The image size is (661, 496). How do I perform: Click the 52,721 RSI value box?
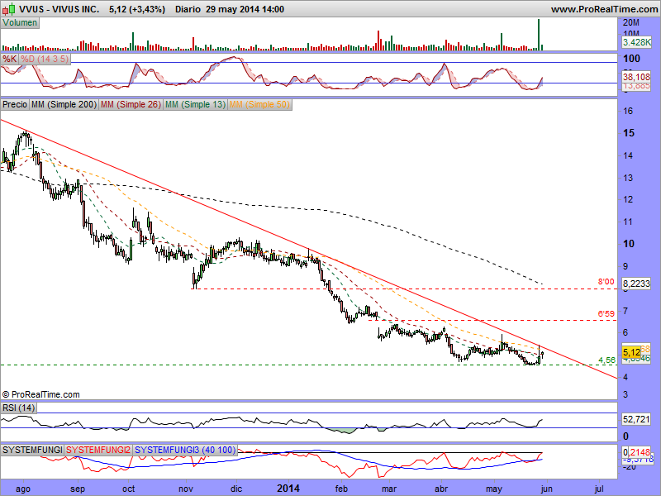636,419
